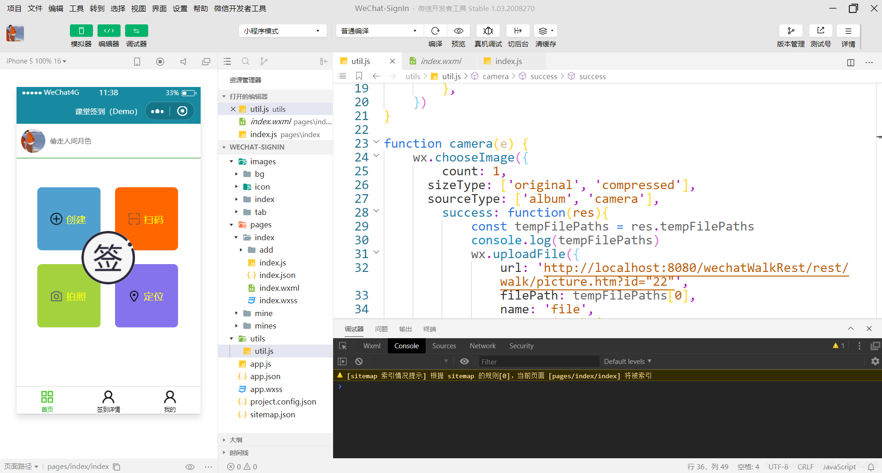Open real device debugging icon
Image resolution: width=882 pixels, height=473 pixels.
coord(488,31)
